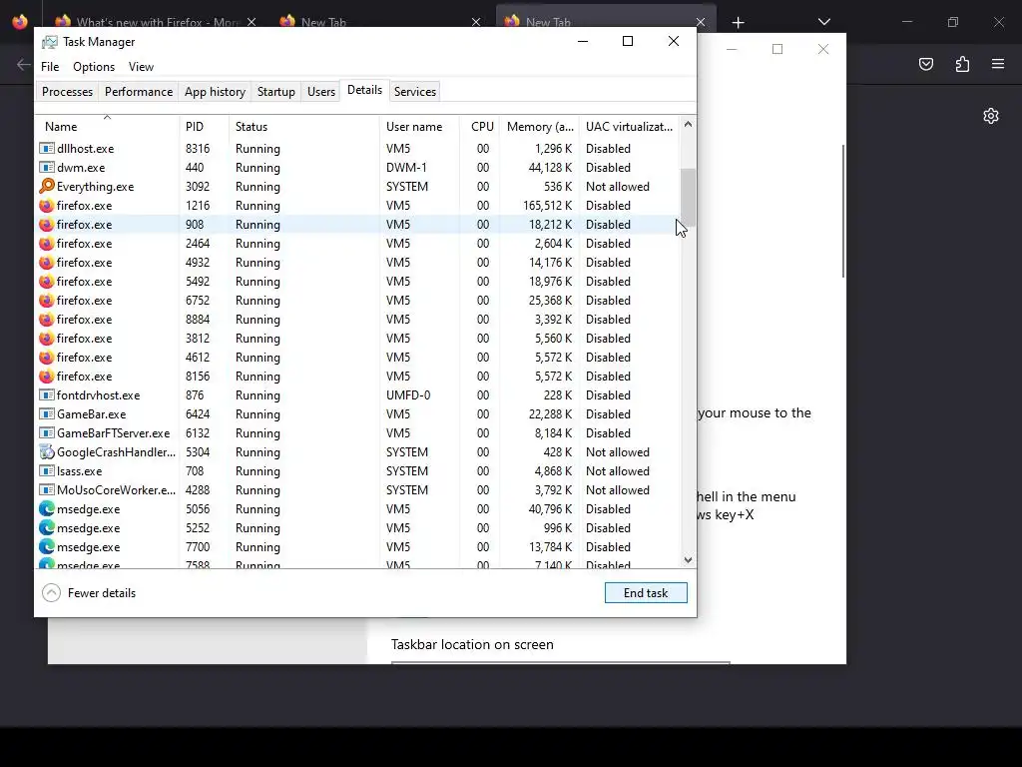This screenshot has height=767, width=1022.
Task: Click the End task button
Action: [646, 593]
